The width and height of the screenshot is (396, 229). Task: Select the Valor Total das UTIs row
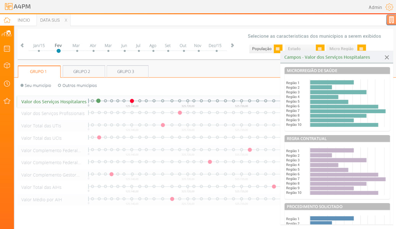click(41, 126)
